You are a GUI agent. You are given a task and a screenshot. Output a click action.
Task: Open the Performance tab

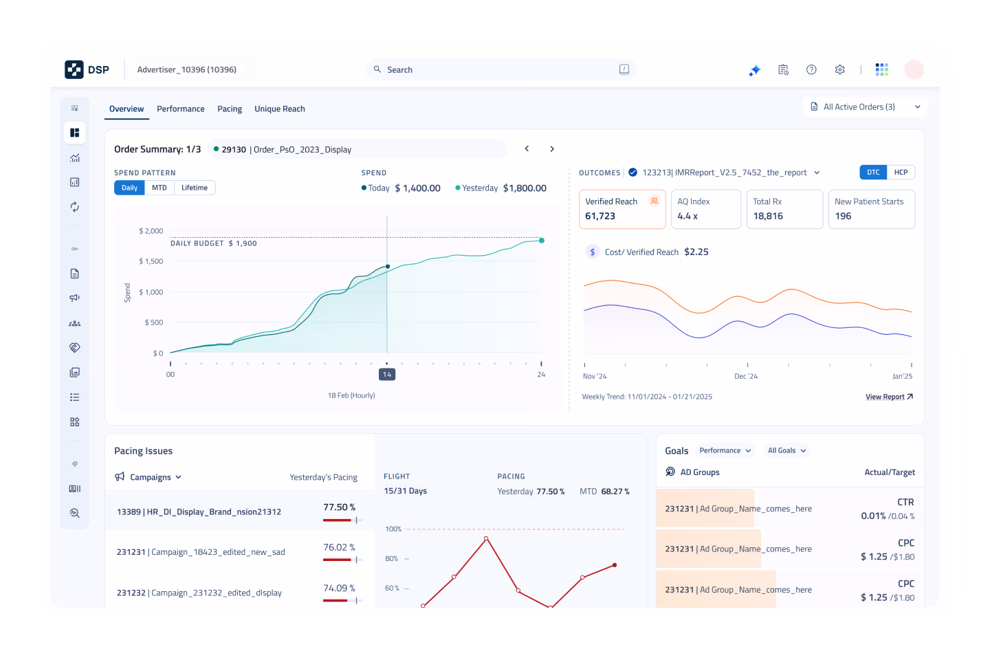tap(181, 109)
